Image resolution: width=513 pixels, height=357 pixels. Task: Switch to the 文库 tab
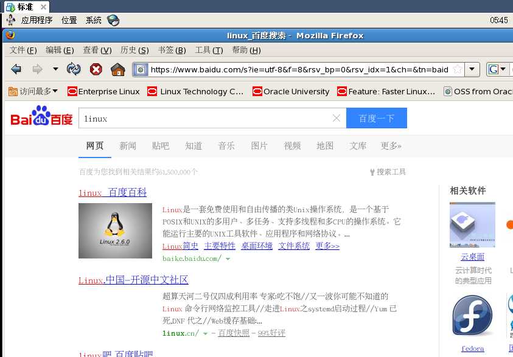pos(358,146)
